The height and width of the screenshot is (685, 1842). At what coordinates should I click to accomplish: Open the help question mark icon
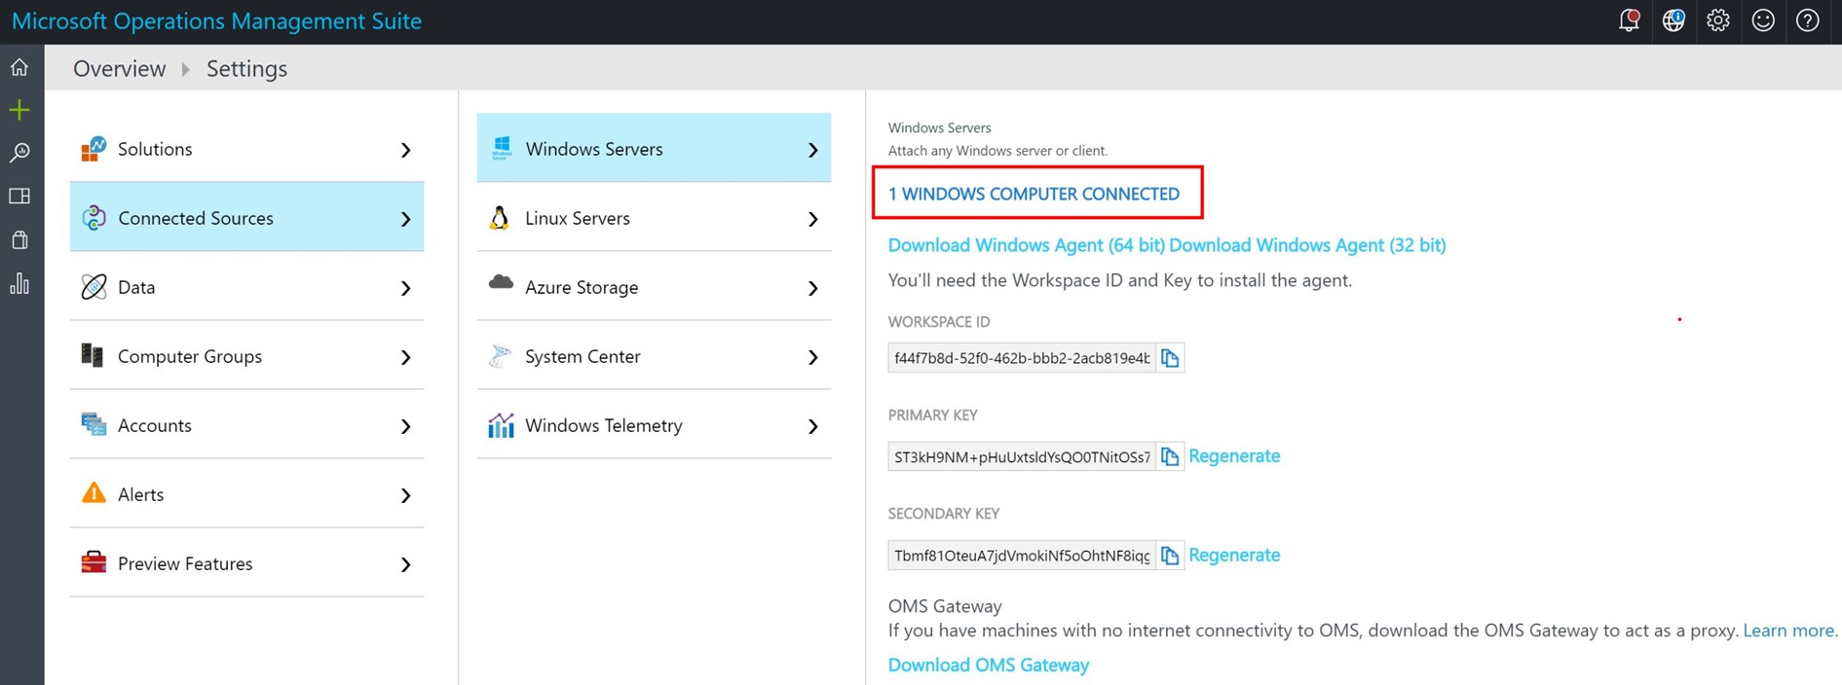pos(1808,20)
